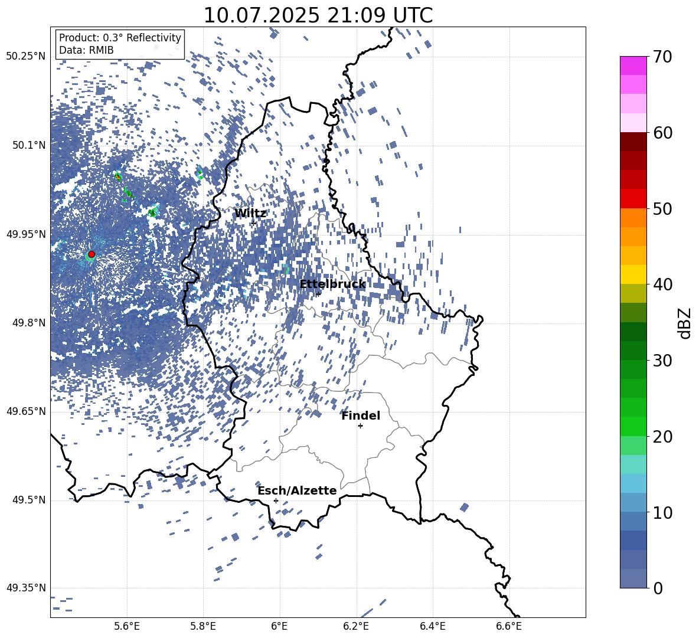The width and height of the screenshot is (699, 638).
Task: Click the 10.07.2025 21:09 UTC title
Action: click(x=318, y=15)
